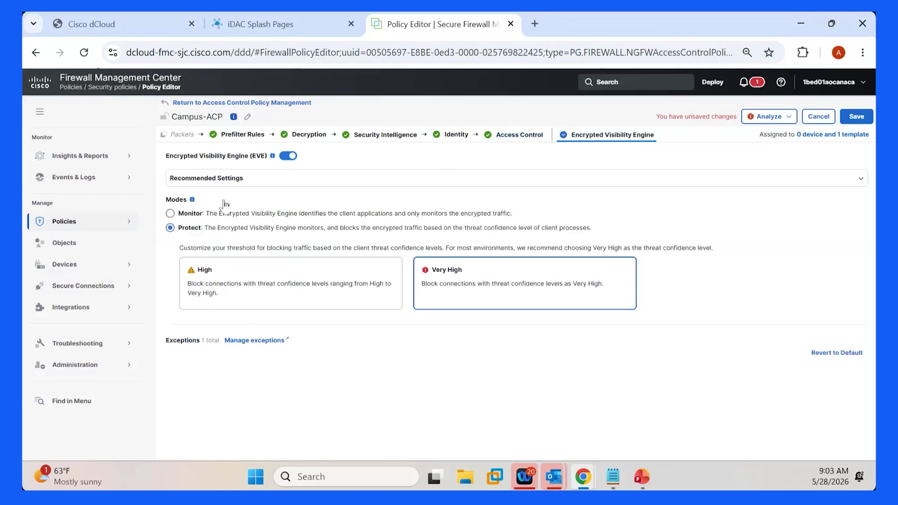Click Revert to Default
The image size is (898, 505).
pos(837,353)
